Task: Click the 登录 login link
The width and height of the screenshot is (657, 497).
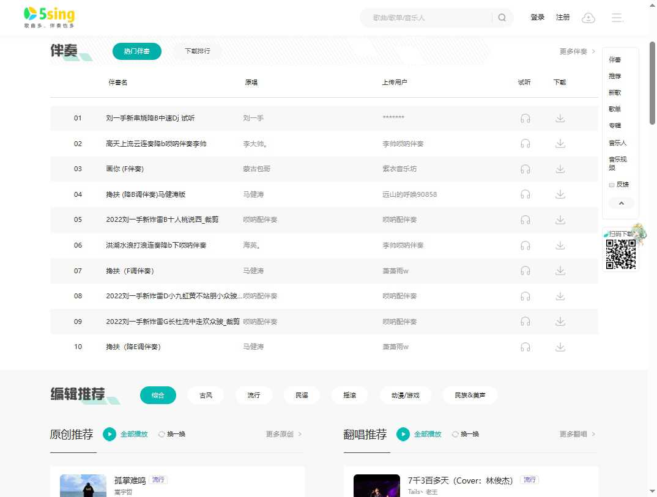Action: click(537, 18)
